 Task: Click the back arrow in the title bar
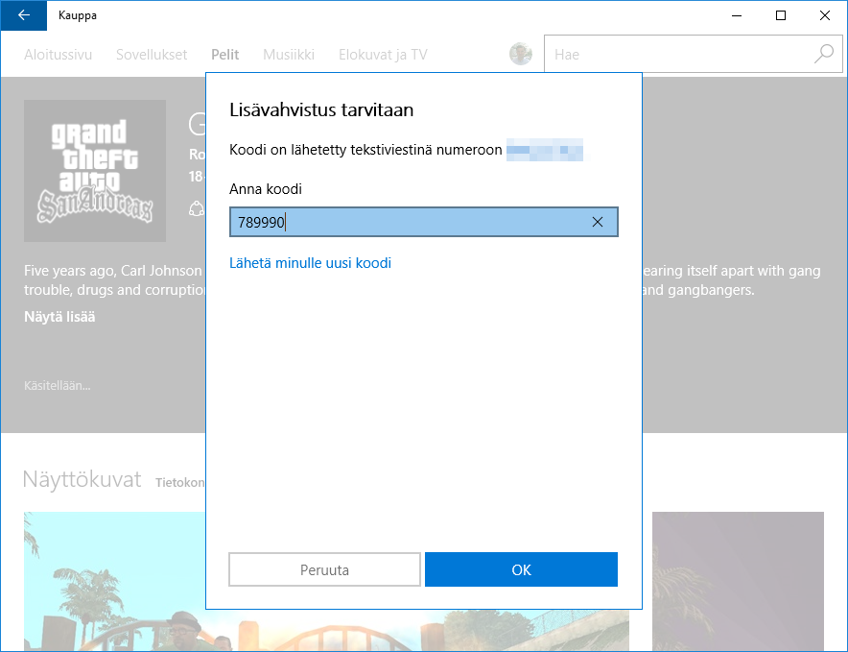click(x=24, y=15)
